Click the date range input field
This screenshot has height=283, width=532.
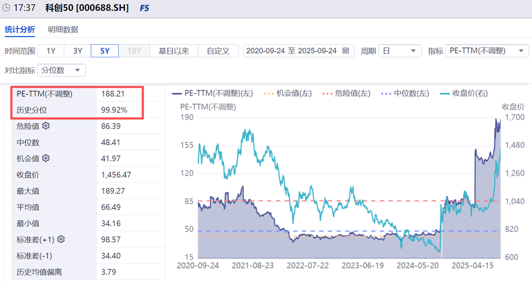click(x=298, y=51)
